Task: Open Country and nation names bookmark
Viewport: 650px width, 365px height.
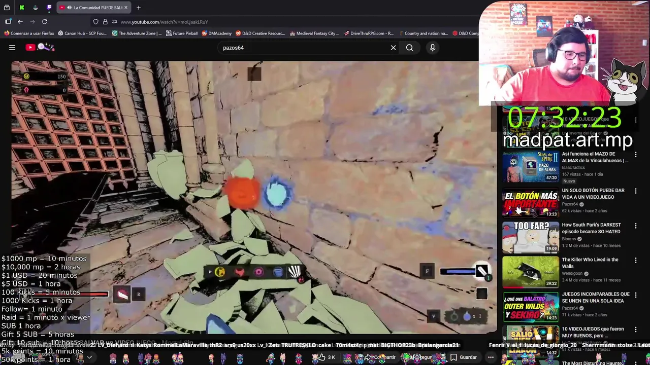Action: [423, 33]
